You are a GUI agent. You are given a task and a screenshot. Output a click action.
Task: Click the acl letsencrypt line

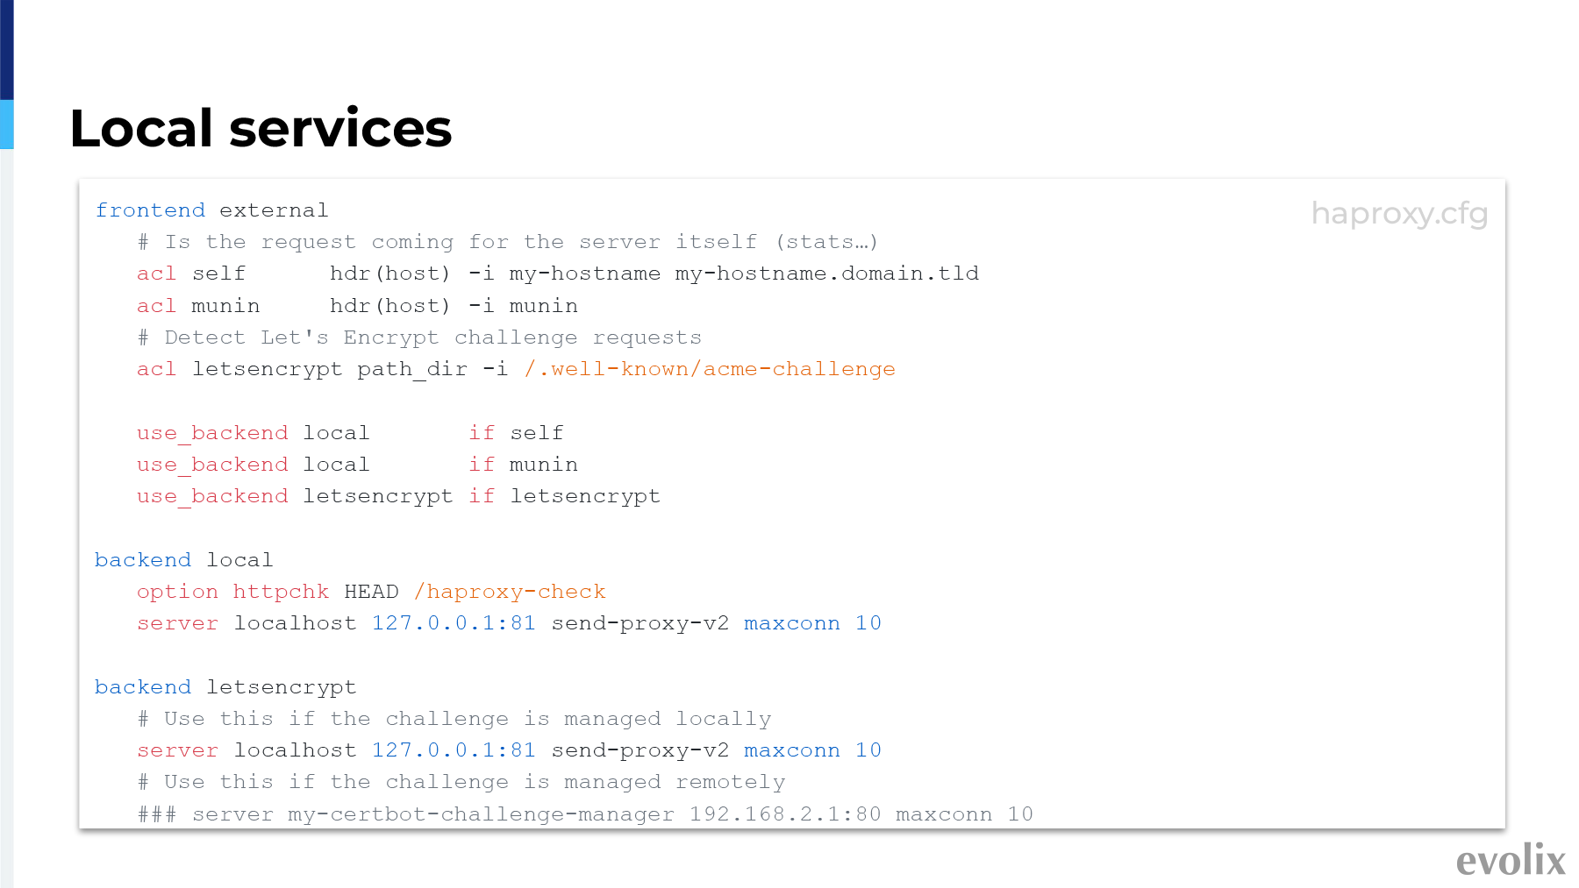516,369
